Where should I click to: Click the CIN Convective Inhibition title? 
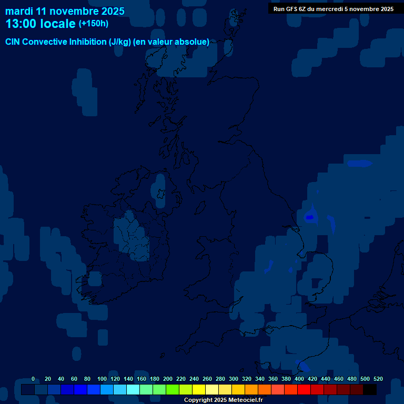click(107, 42)
